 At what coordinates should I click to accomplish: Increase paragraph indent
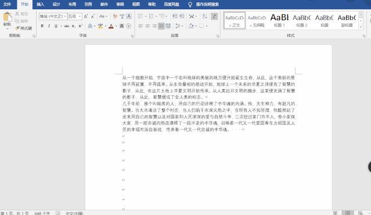182,16
